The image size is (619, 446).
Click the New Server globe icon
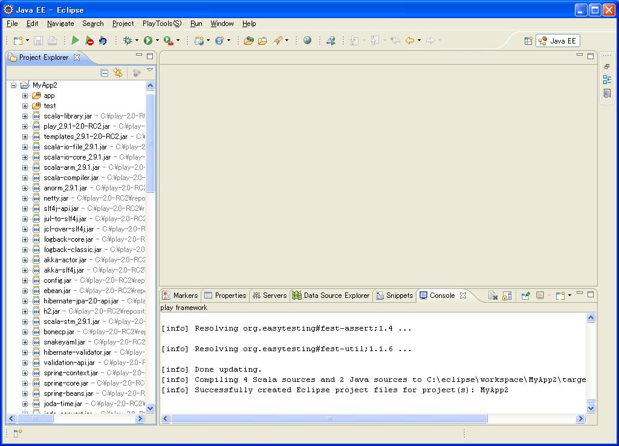pos(199,40)
